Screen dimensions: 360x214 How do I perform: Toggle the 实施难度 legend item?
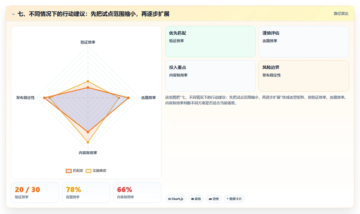coord(96,171)
